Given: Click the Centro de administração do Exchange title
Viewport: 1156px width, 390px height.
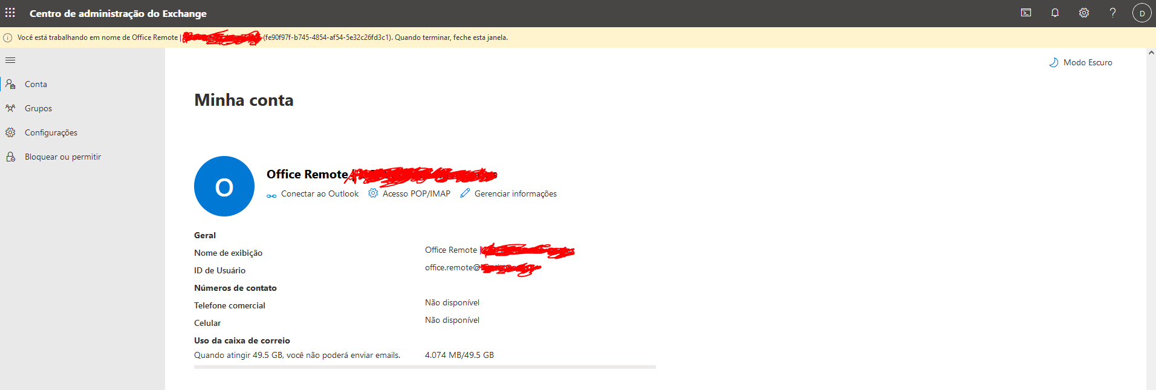Looking at the screenshot, I should (x=118, y=13).
